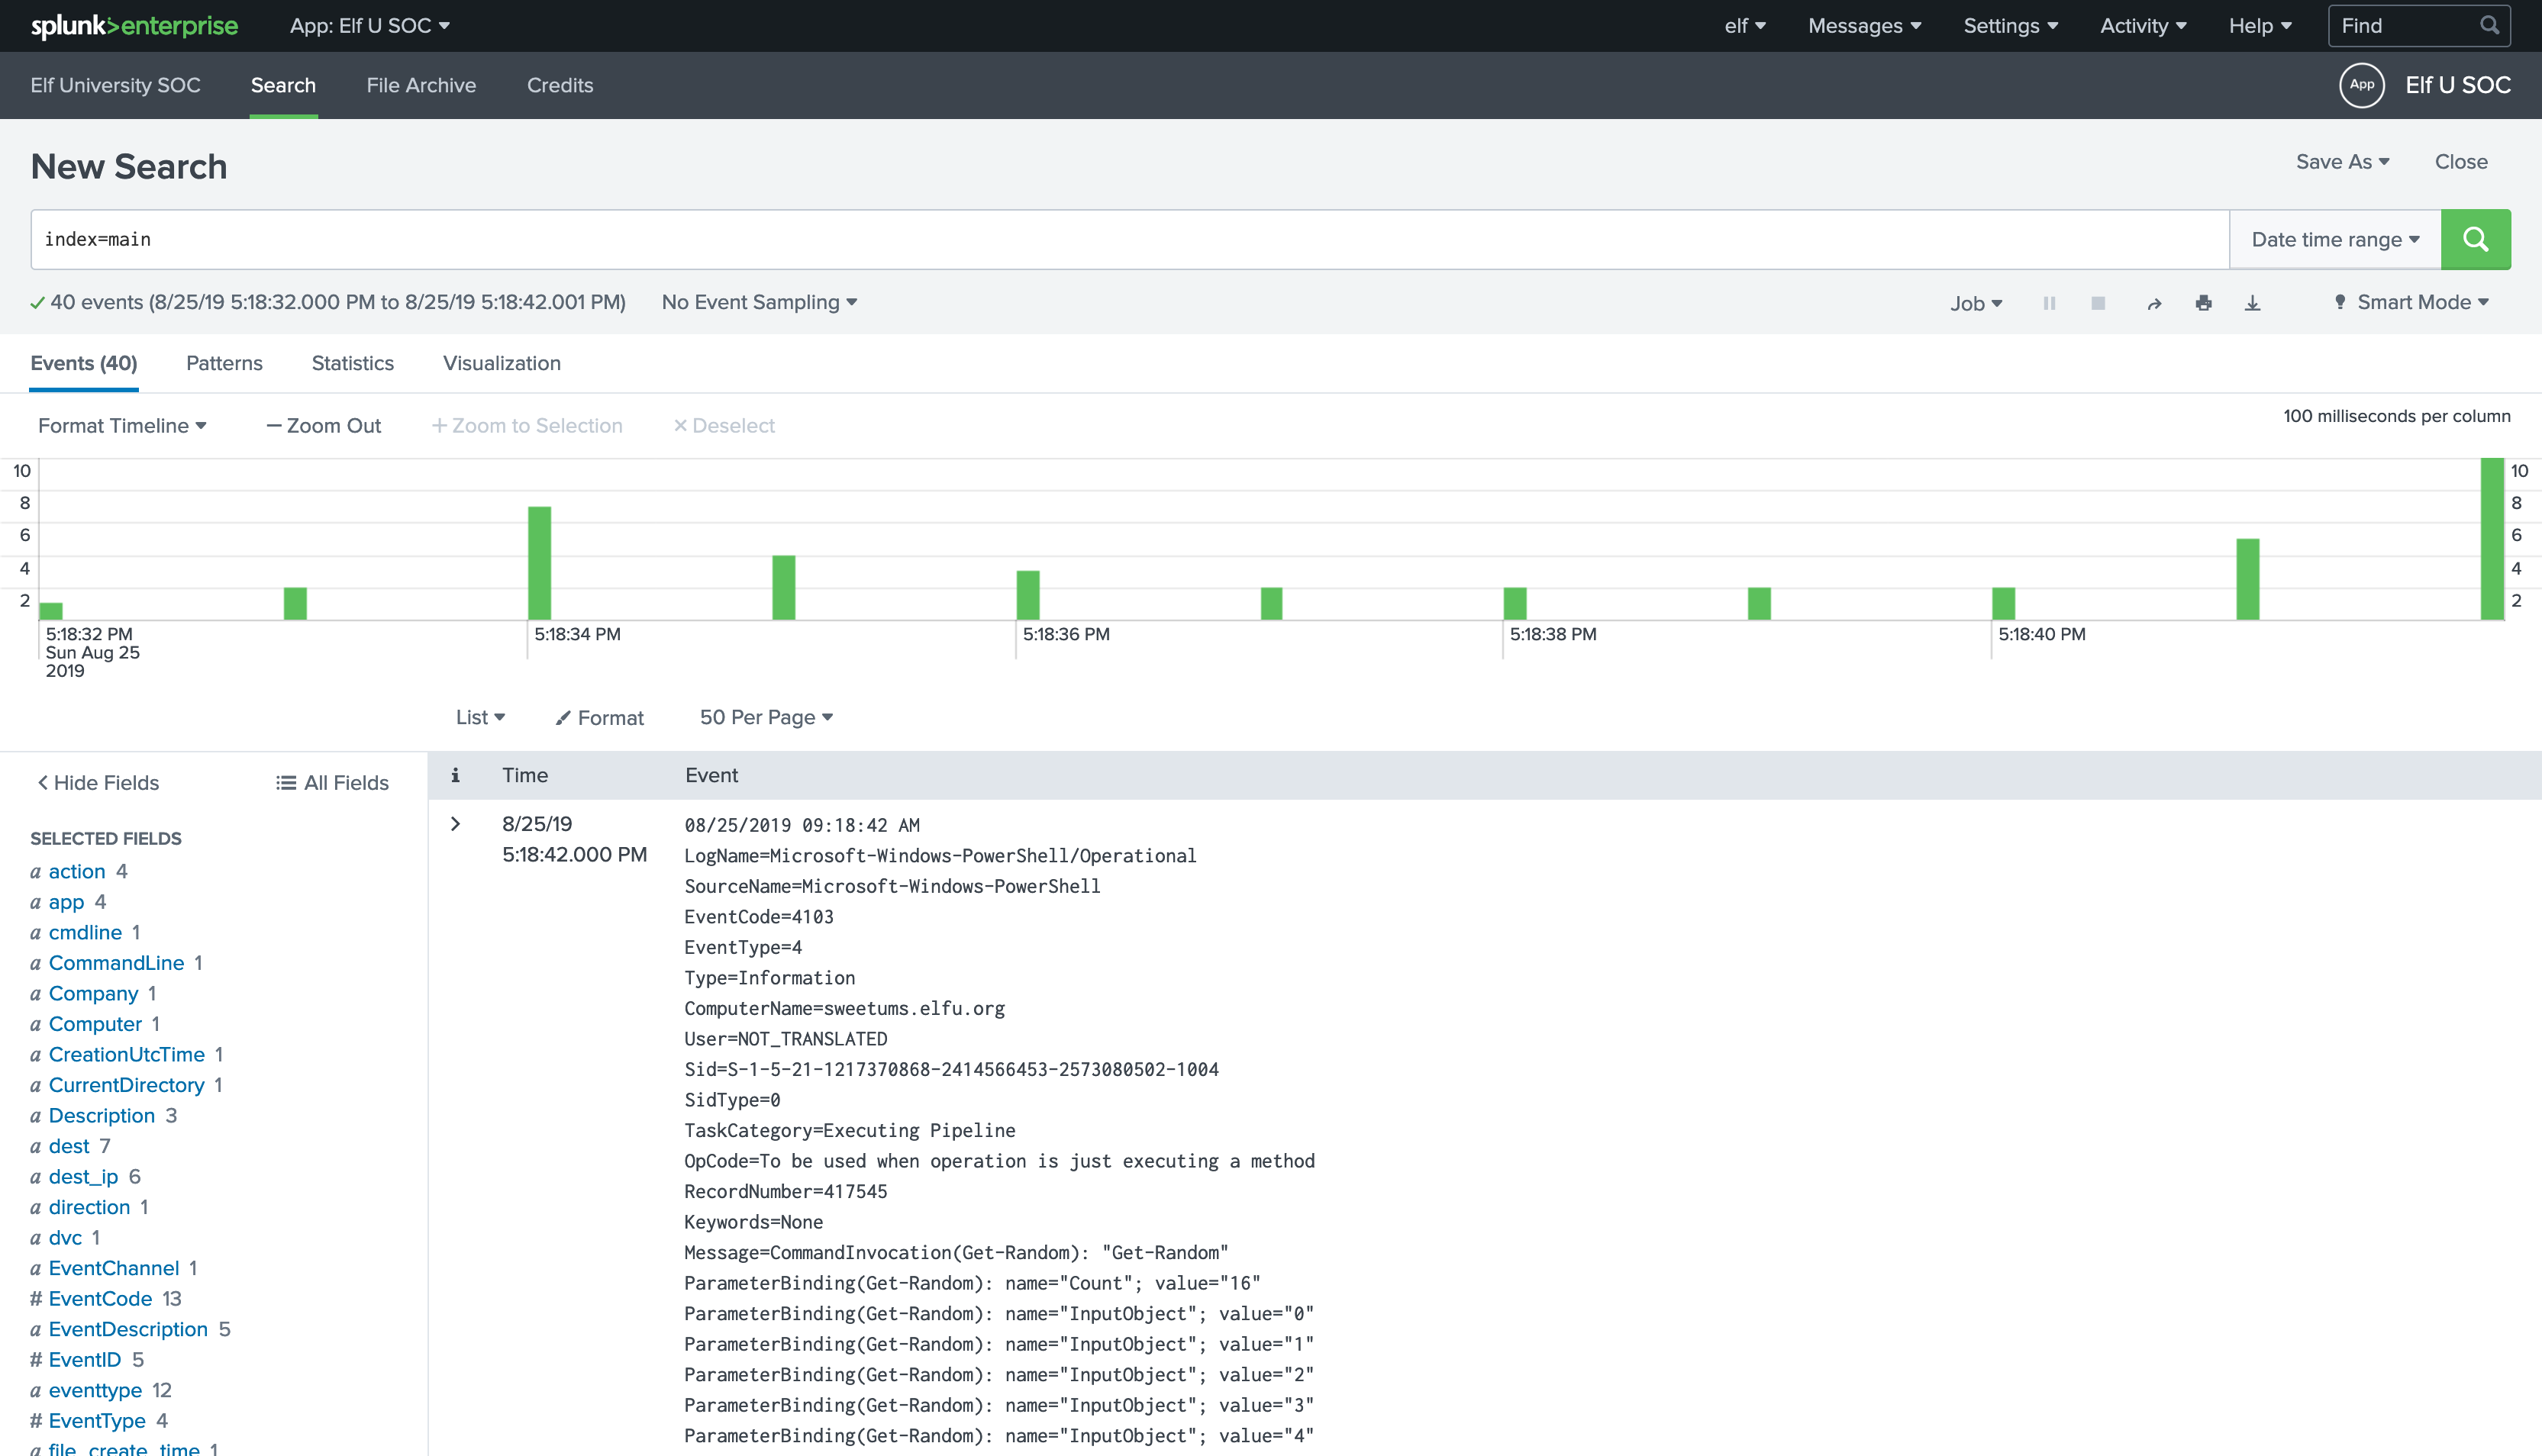Open the Job dropdown menu
The width and height of the screenshot is (2542, 1456).
point(1976,303)
